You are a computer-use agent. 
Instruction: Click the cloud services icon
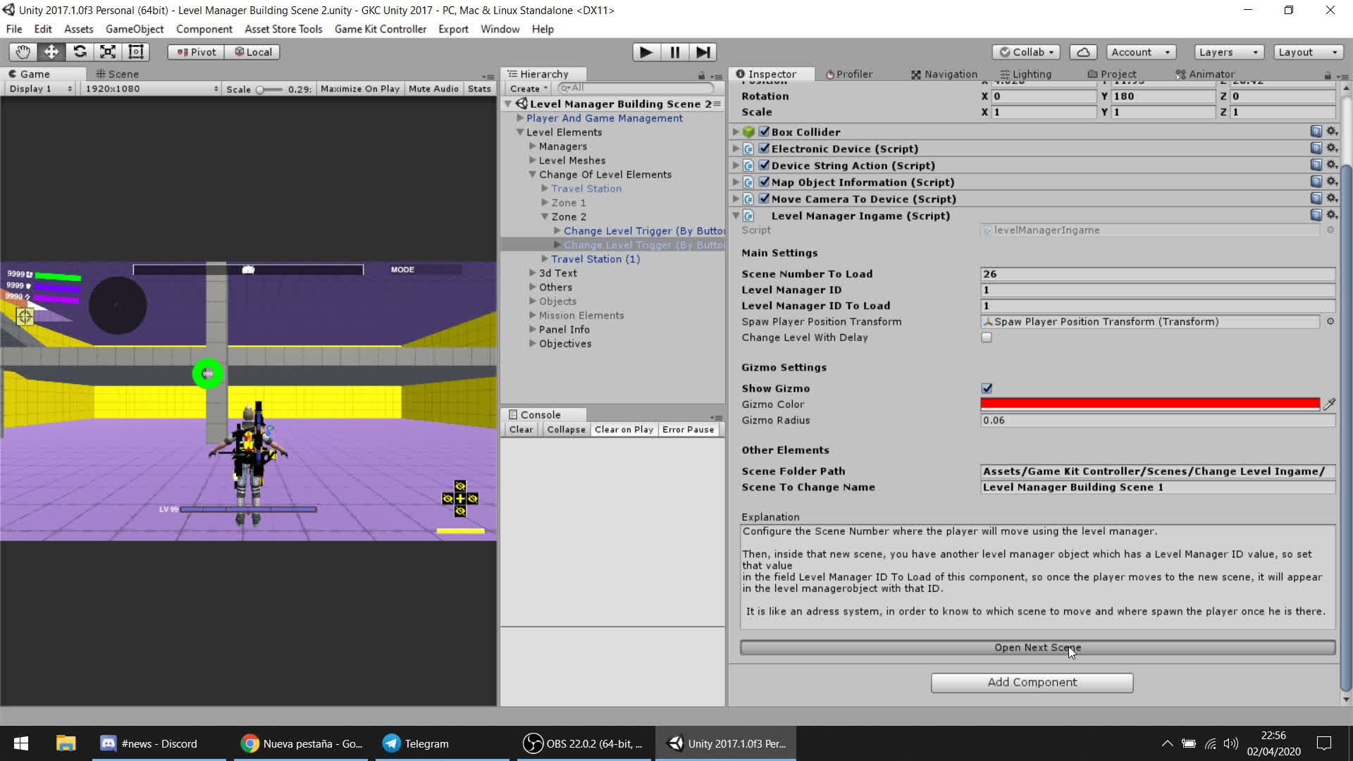tap(1083, 52)
